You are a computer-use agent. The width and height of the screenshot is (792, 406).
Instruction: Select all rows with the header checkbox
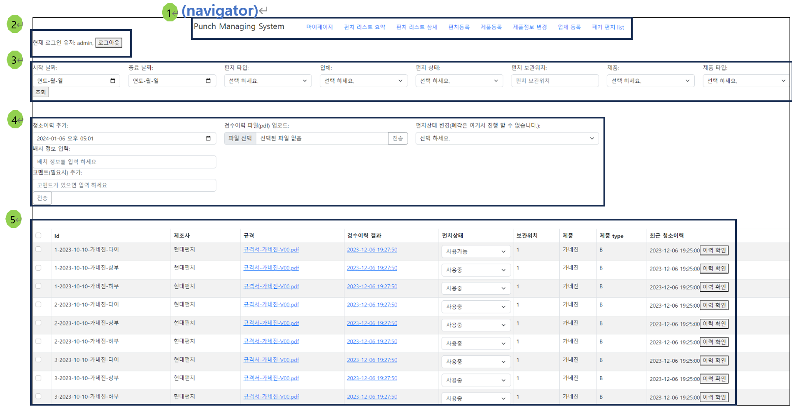pyautogui.click(x=38, y=235)
